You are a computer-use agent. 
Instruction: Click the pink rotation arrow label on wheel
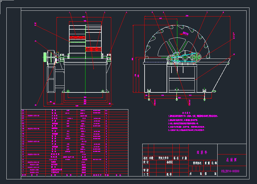[186, 34]
